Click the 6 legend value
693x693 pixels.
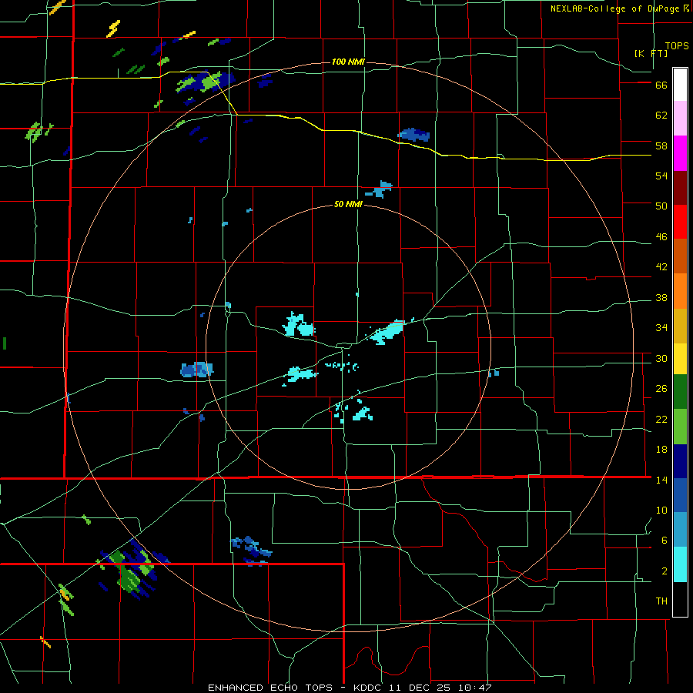click(x=665, y=541)
